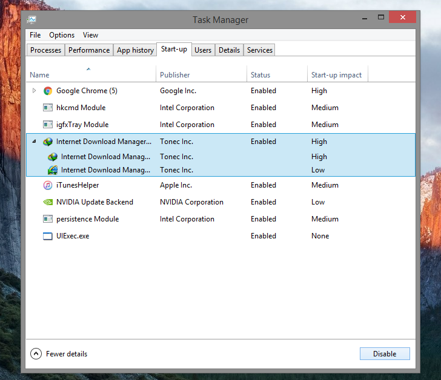The height and width of the screenshot is (380, 441).
Task: Click the Disable button
Action: point(385,354)
